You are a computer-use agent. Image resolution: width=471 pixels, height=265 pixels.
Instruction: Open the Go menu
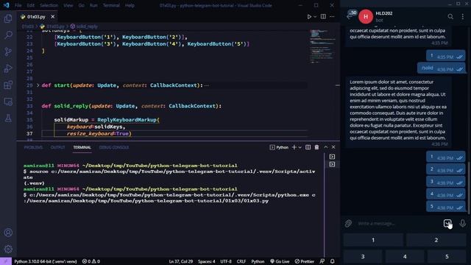82,5
